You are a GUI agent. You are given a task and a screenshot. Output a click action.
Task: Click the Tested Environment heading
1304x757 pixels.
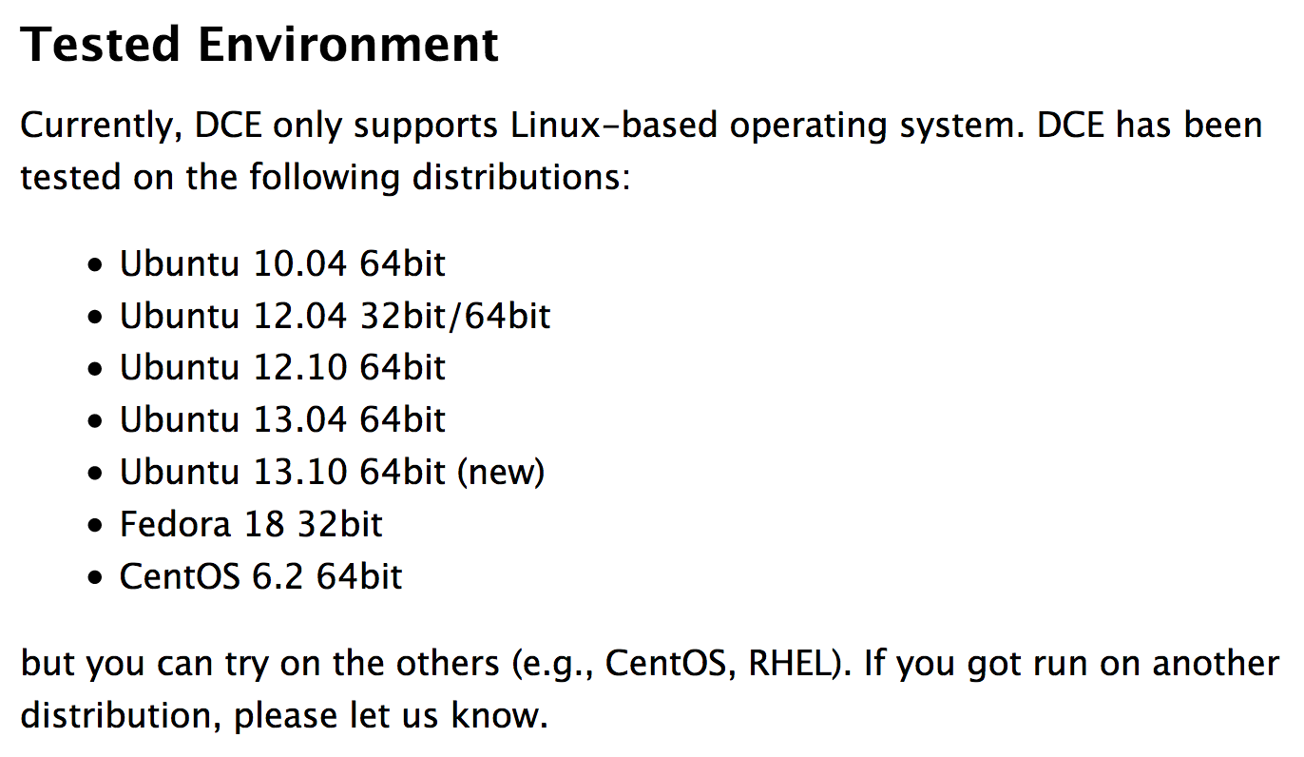259,45
